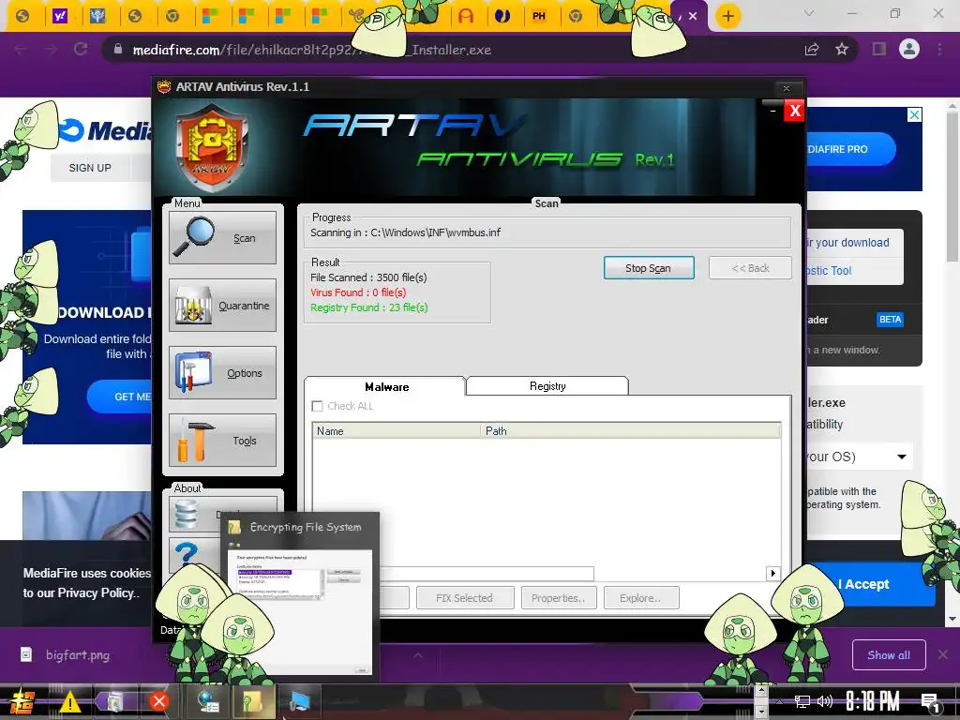Bookmark this page with the star icon

click(x=842, y=49)
